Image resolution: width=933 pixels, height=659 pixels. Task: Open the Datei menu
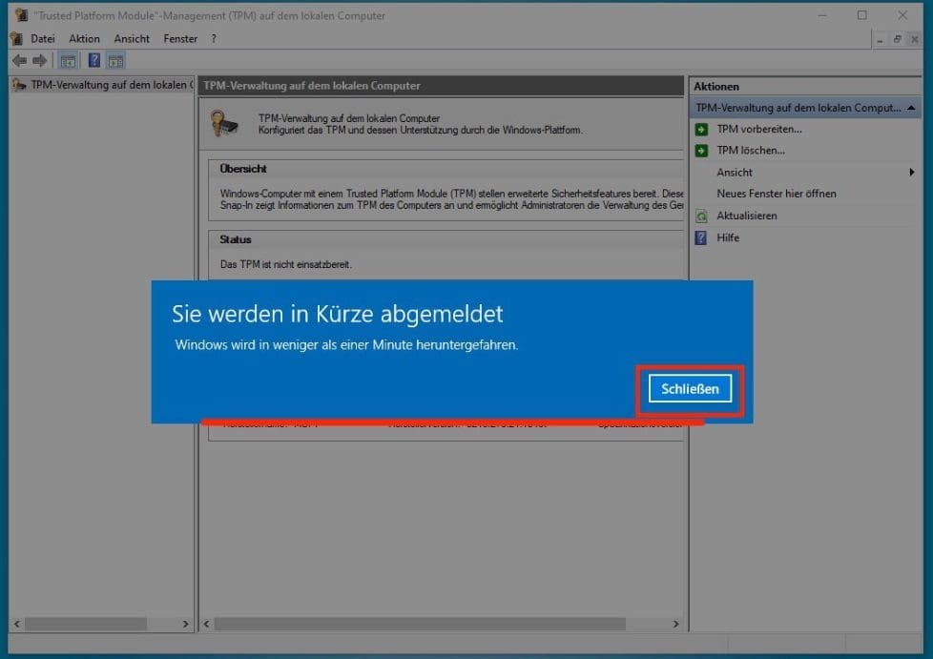[42, 39]
